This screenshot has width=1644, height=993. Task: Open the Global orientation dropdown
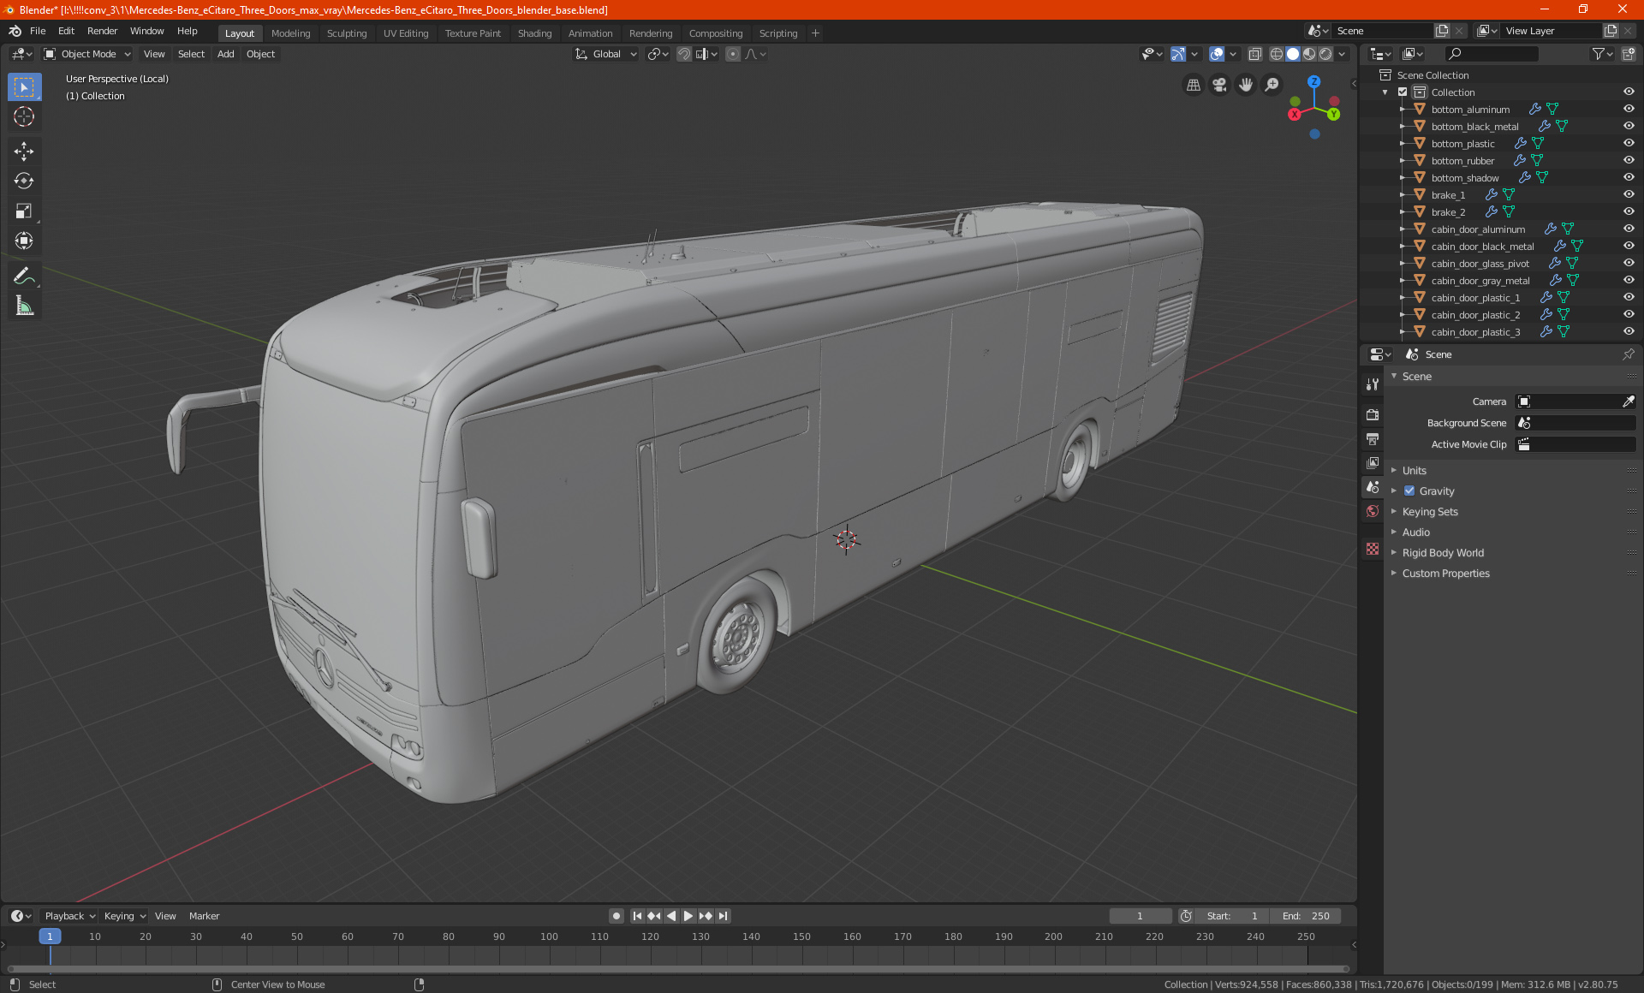606,54
